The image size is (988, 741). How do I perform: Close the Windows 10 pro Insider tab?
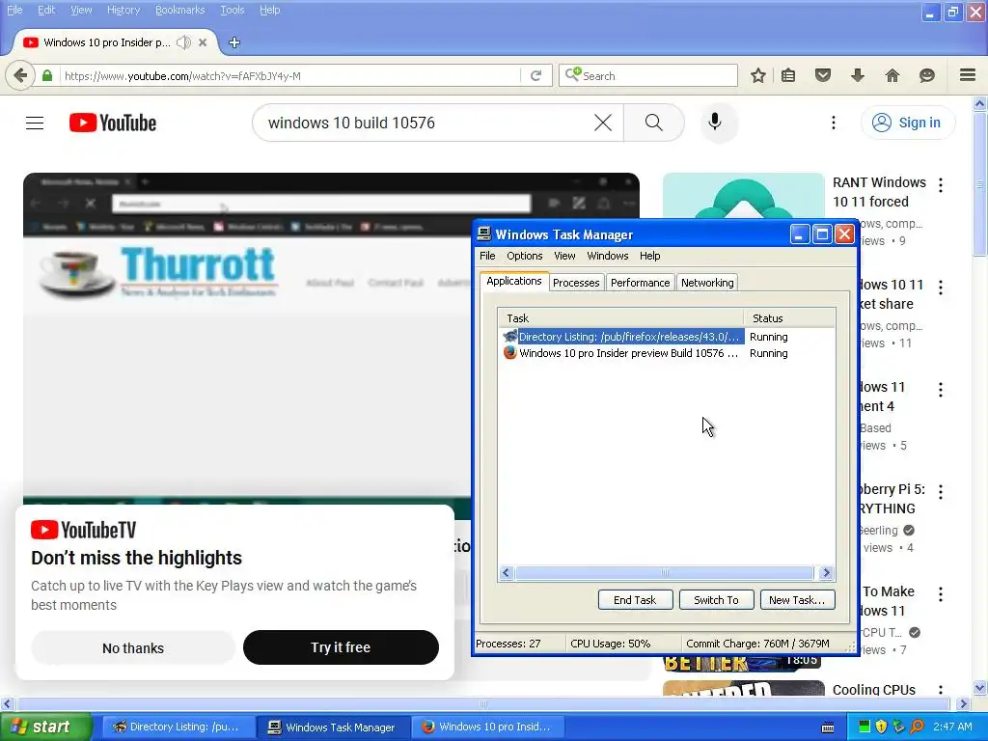click(203, 42)
